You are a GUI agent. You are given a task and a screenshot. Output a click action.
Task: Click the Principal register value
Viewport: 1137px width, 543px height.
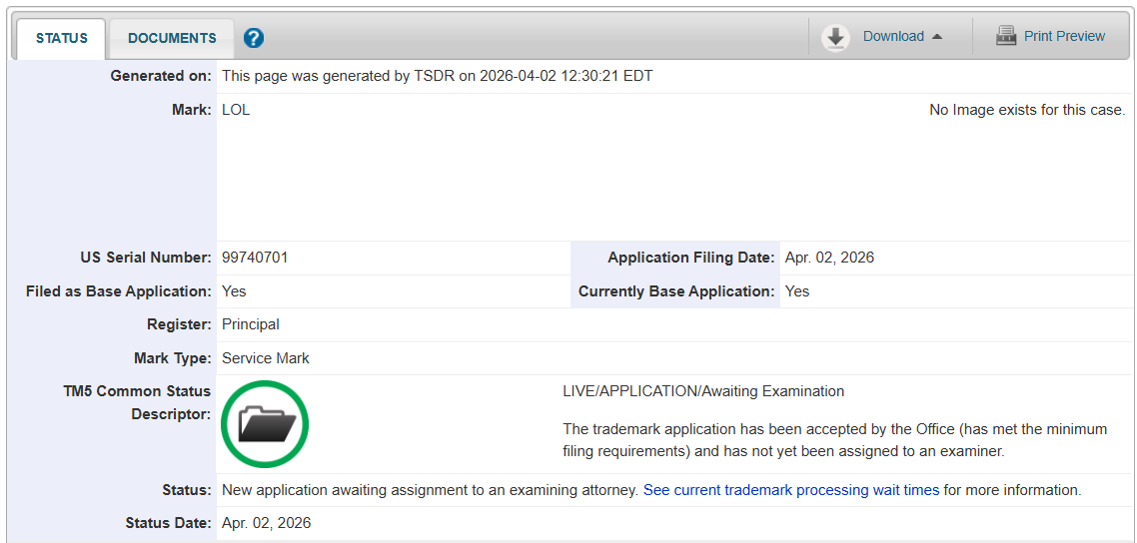click(250, 325)
